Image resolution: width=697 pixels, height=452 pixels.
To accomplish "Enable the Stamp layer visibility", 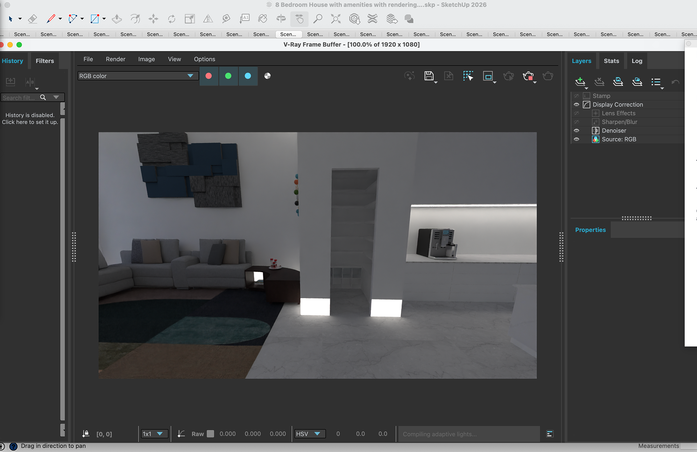I will pyautogui.click(x=576, y=96).
